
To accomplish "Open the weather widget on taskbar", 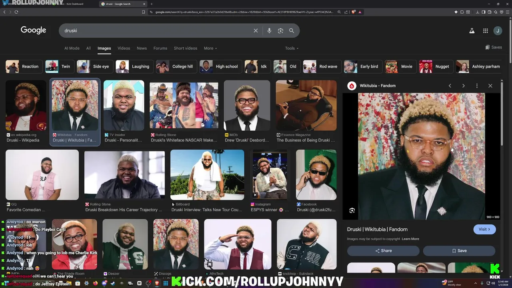I will click(x=452, y=283).
